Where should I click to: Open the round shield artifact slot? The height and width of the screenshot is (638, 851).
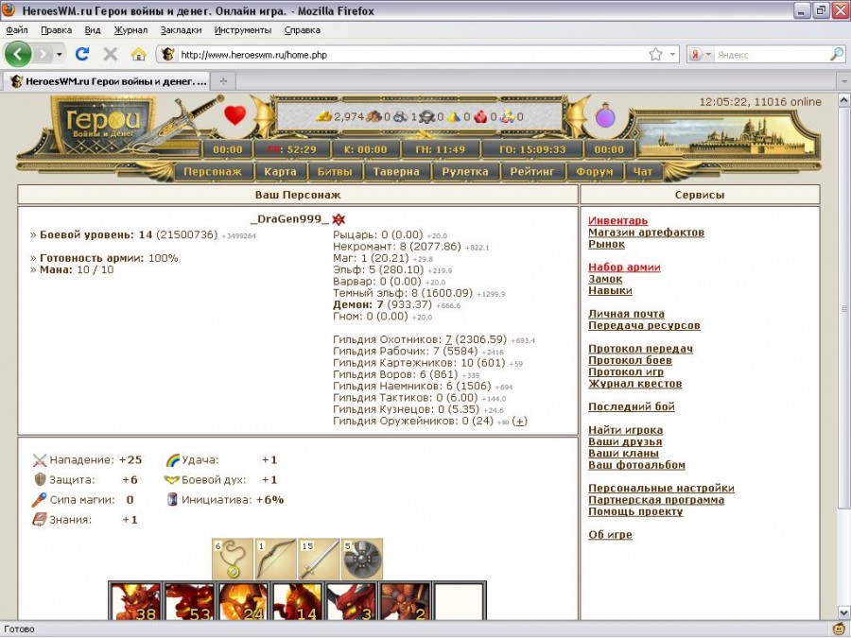click(x=362, y=559)
